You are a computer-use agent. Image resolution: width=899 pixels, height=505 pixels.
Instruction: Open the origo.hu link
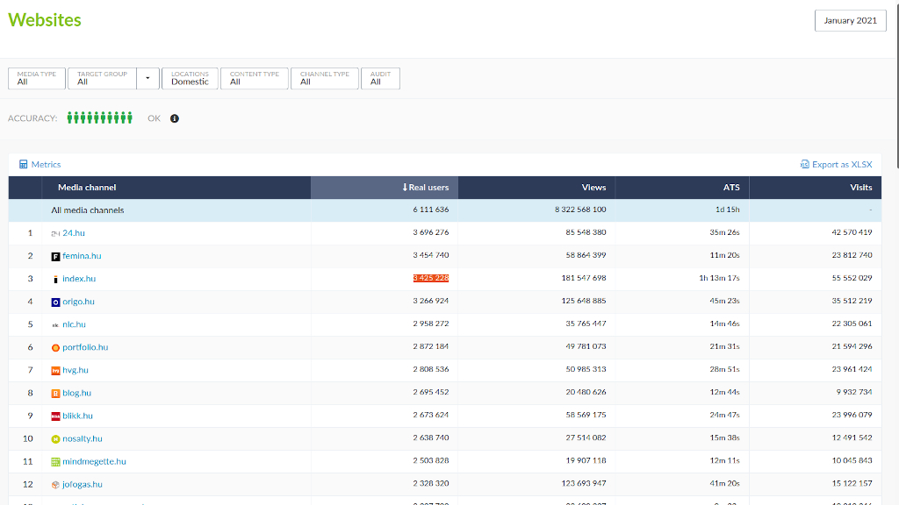pos(78,302)
